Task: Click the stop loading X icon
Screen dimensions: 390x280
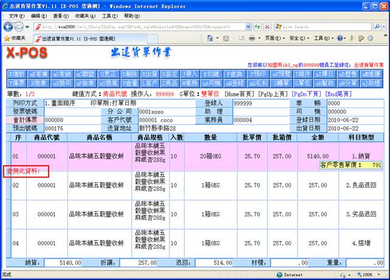Action: coord(267,27)
